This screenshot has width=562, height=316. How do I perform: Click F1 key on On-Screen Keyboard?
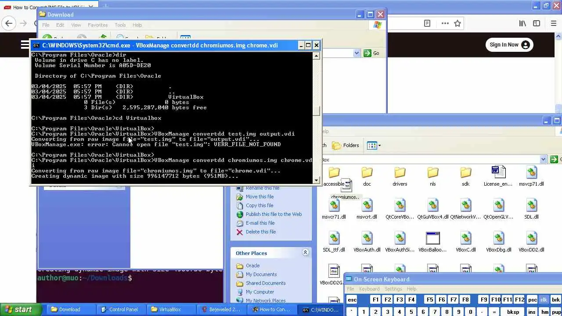coord(375,300)
